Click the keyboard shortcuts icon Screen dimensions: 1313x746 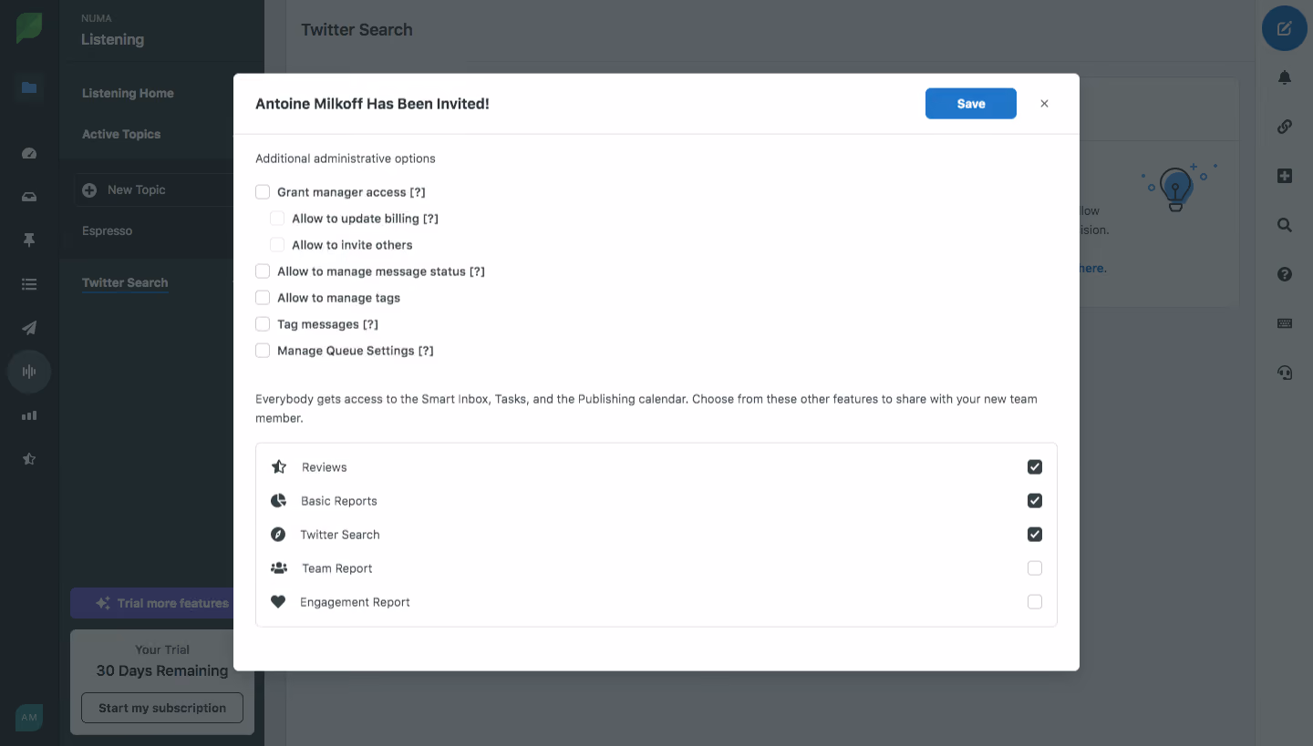pyautogui.click(x=1285, y=323)
